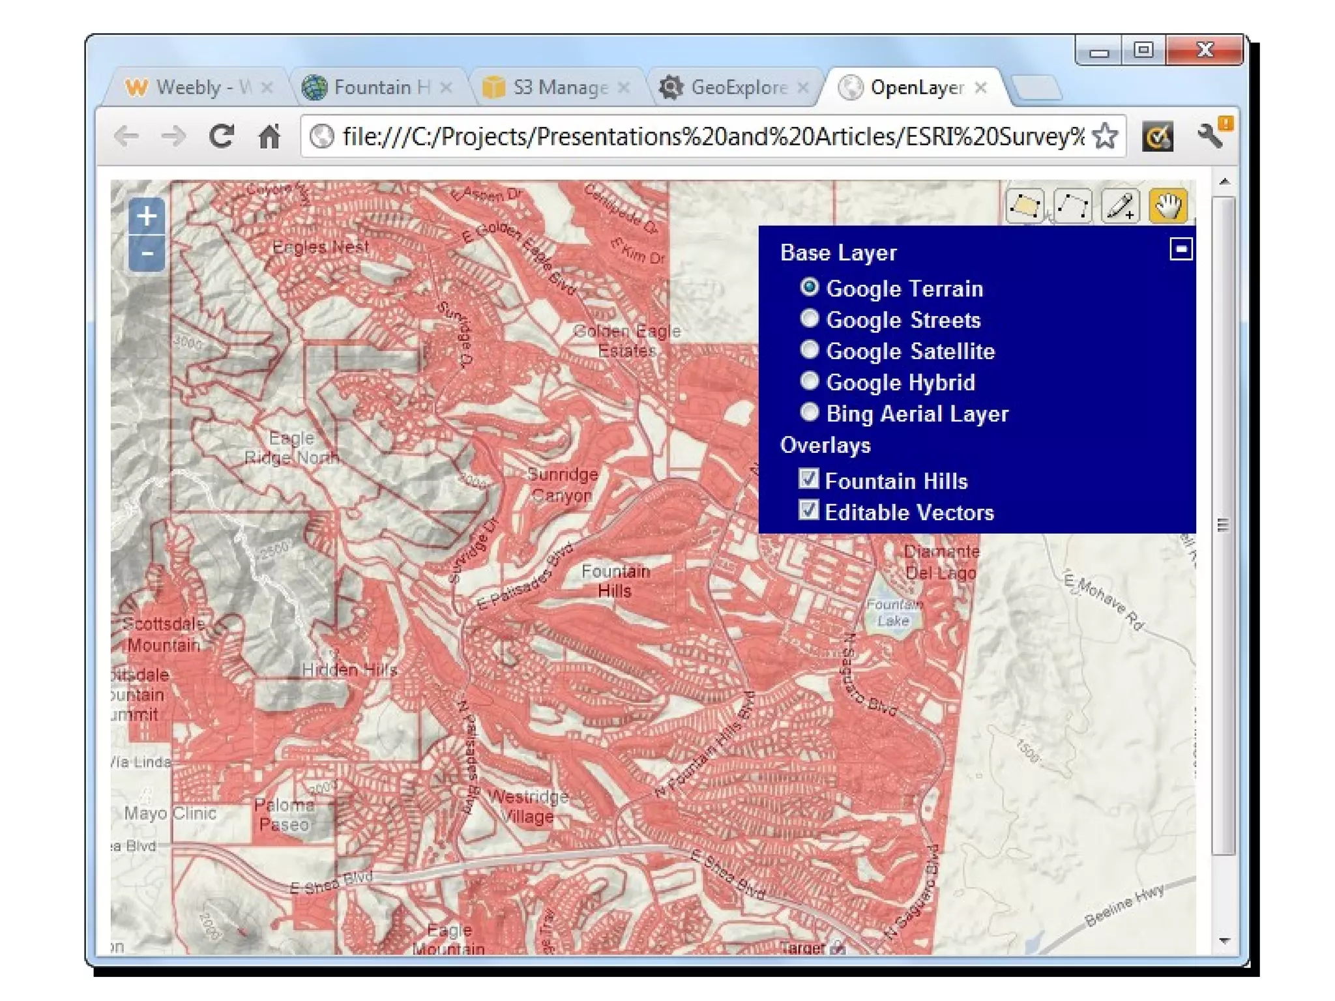Collapse the layer switcher panel
The width and height of the screenshot is (1335, 1001).
click(1181, 250)
